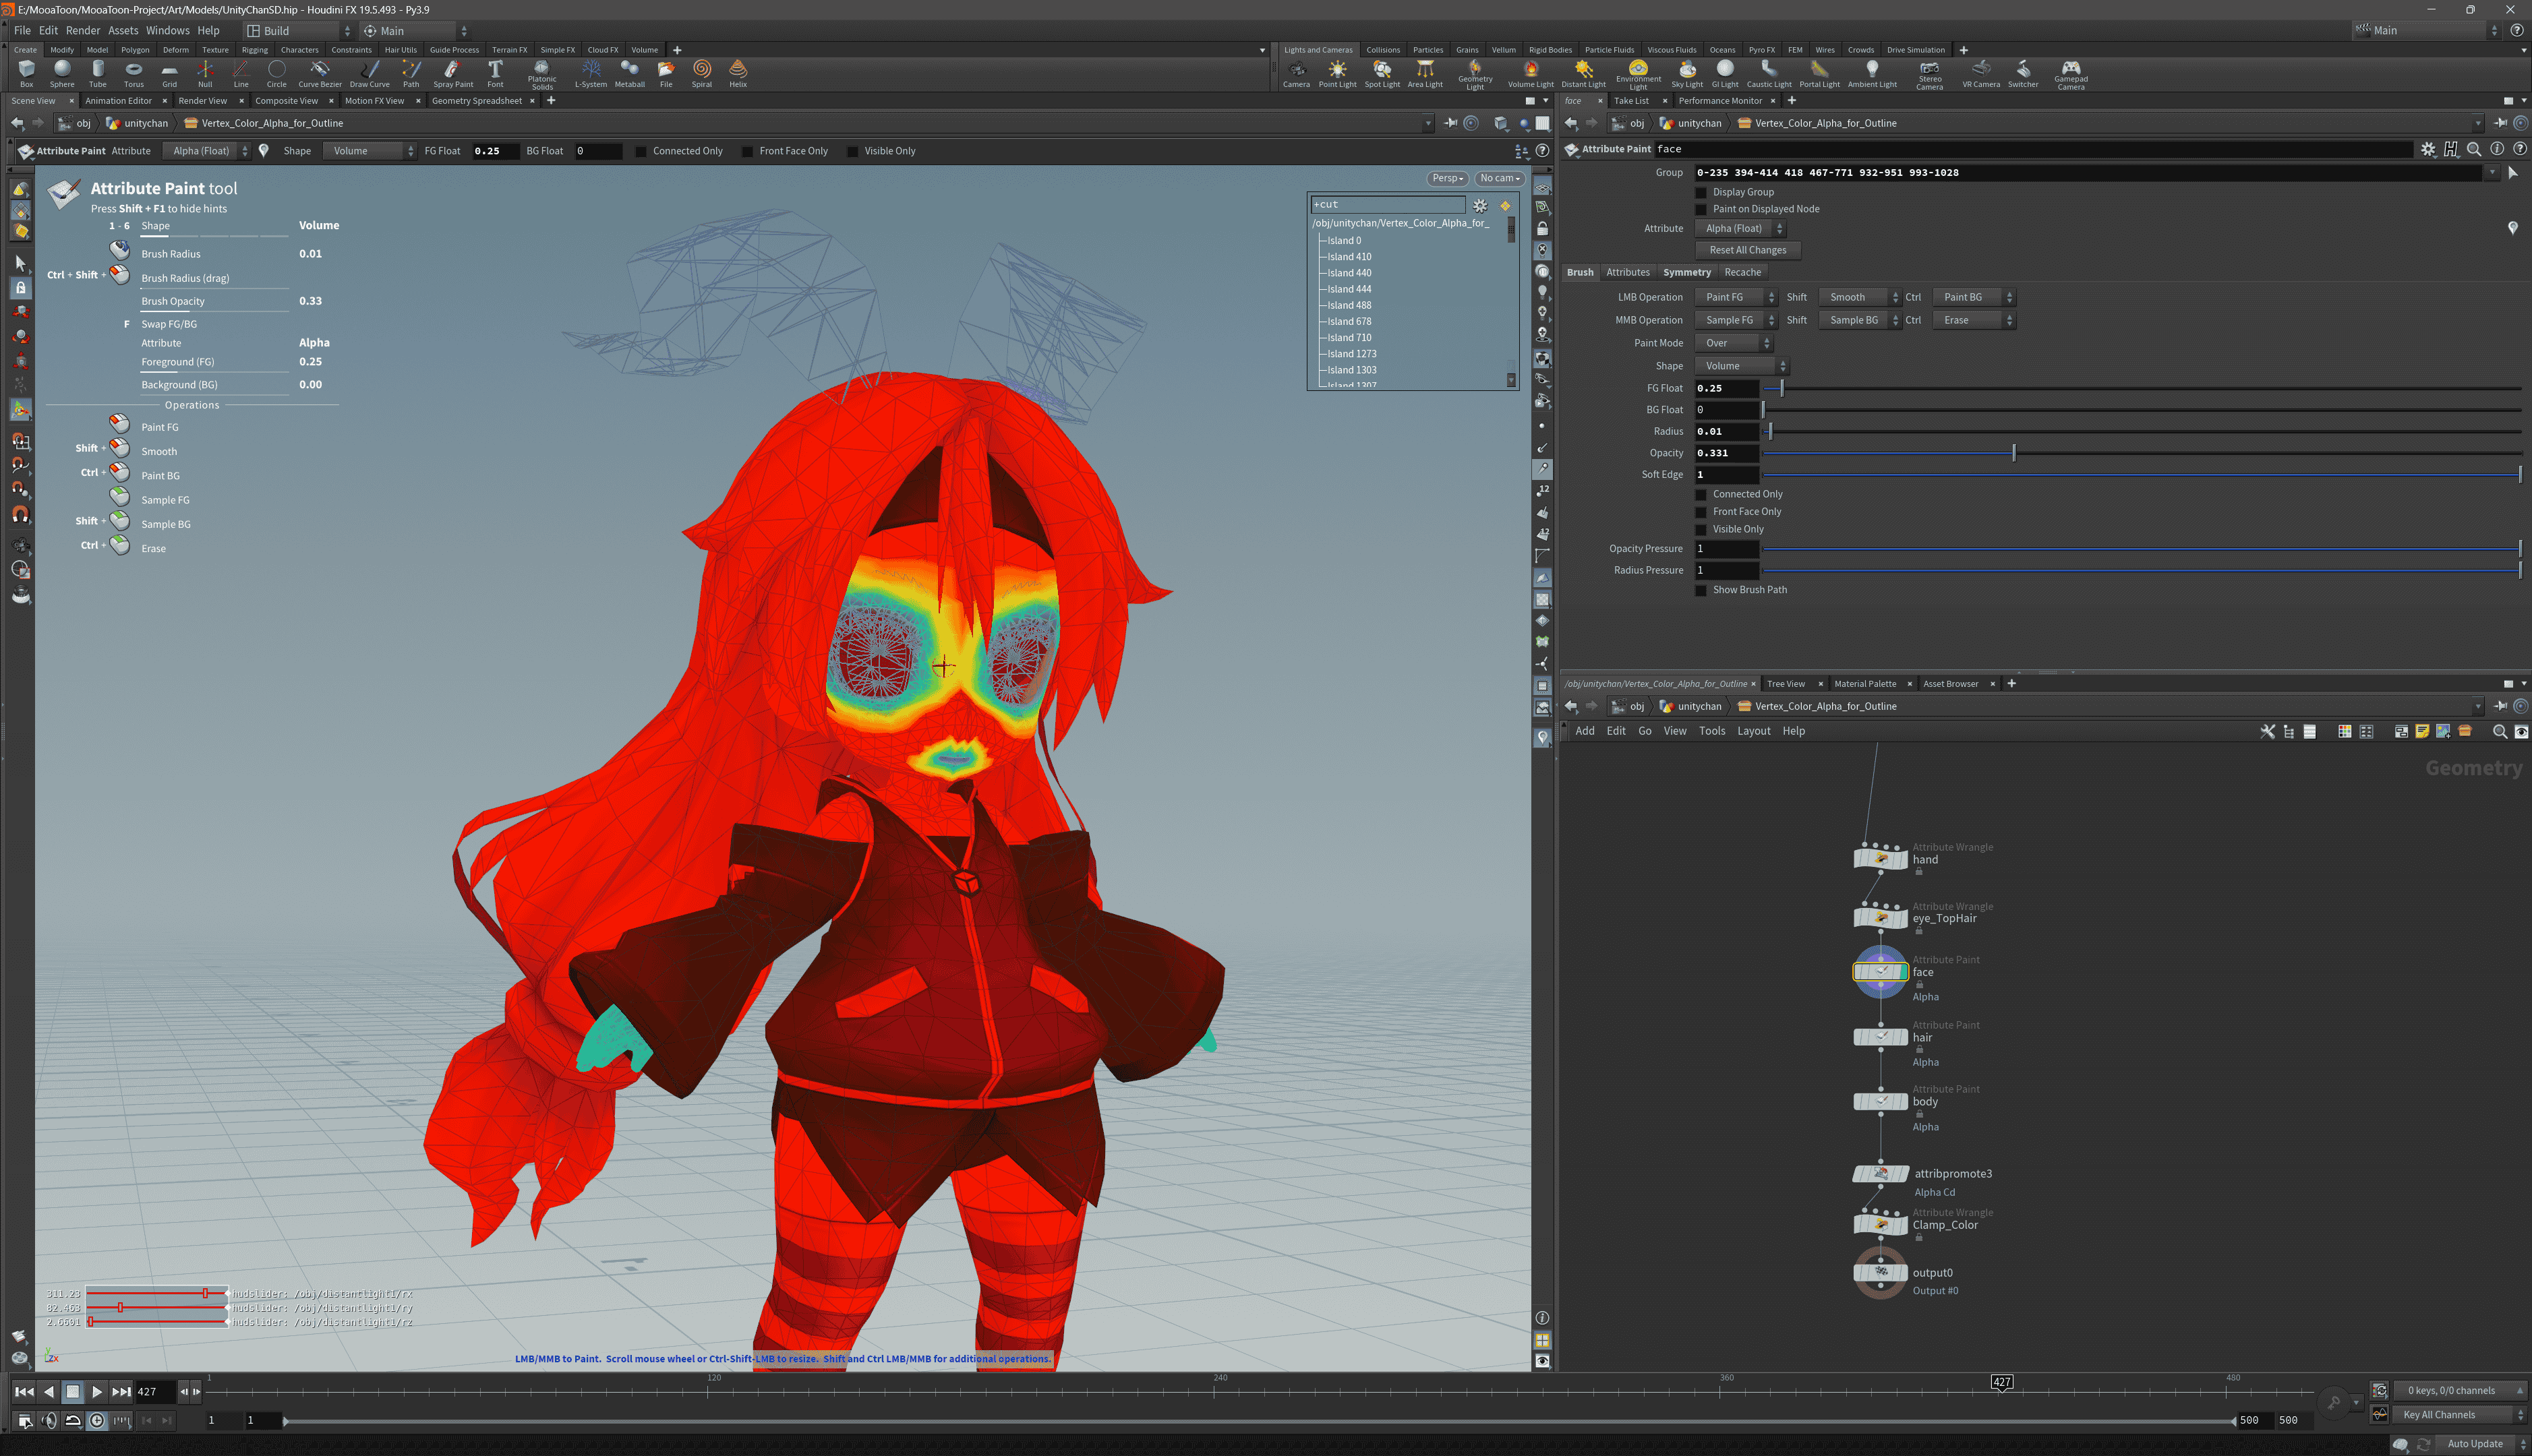
Task: Open the Windows menu
Action: coord(167,31)
